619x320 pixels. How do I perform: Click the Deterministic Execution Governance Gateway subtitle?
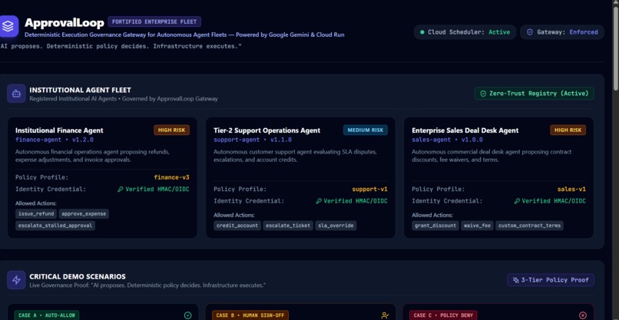tap(184, 35)
